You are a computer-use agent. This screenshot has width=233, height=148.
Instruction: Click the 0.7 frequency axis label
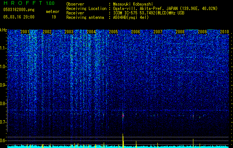click(3, 122)
